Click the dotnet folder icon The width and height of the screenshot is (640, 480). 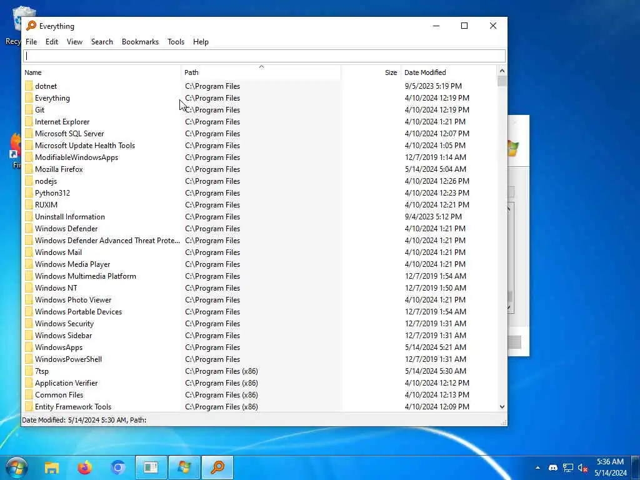tap(29, 86)
